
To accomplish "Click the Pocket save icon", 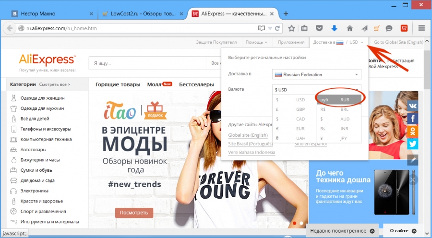I will pos(319,28).
